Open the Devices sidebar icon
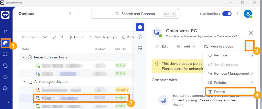The width and height of the screenshot is (262, 109). [x=5, y=43]
